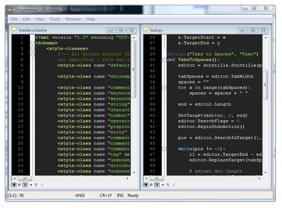Minimize the text.py document window
Screen dimensions: 282x208
click(242, 30)
